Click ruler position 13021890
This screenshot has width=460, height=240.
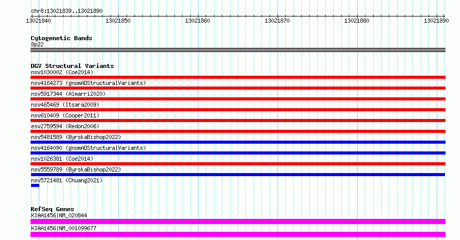[x=436, y=21]
